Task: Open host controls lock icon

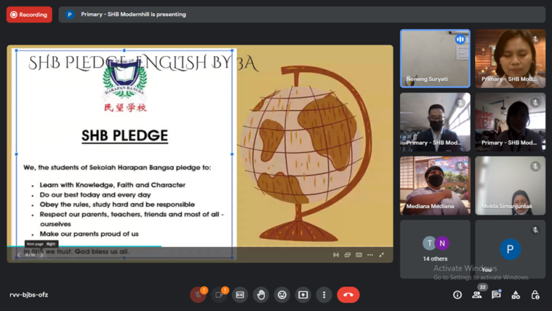Action: tap(535, 294)
